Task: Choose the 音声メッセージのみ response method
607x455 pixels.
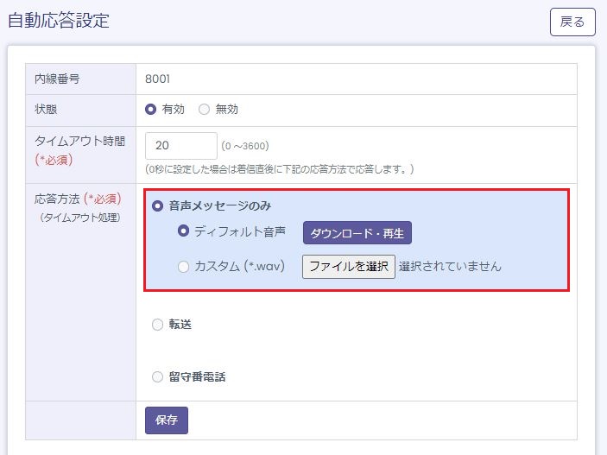Action: point(157,205)
